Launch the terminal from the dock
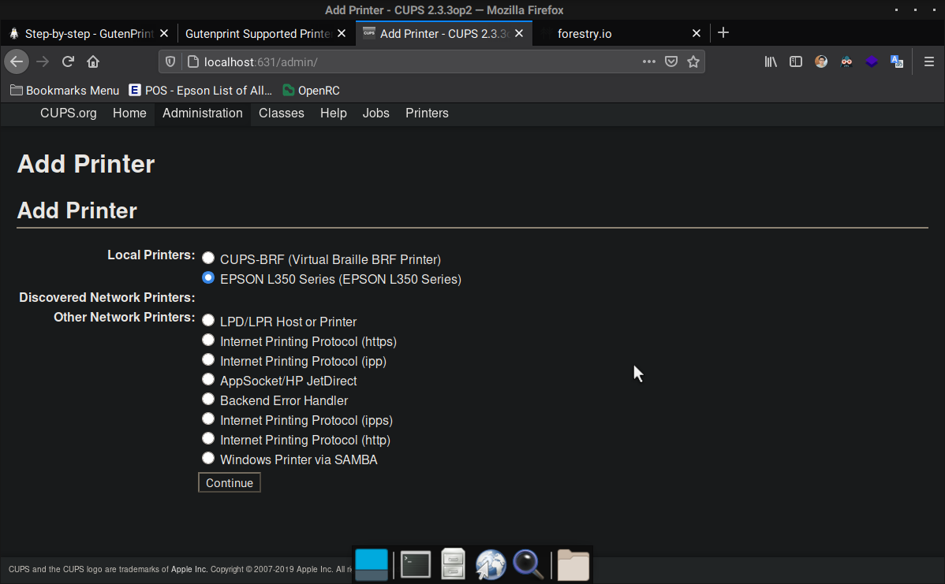Image resolution: width=945 pixels, height=584 pixels. (416, 565)
